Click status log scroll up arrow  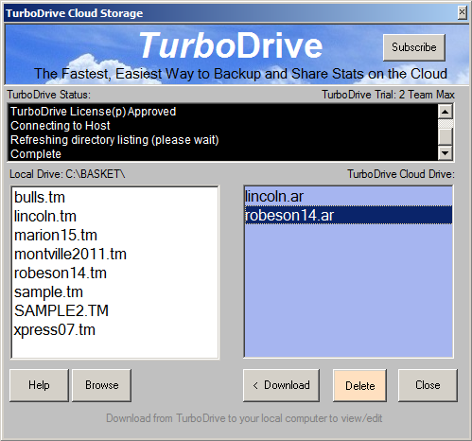[446, 112]
